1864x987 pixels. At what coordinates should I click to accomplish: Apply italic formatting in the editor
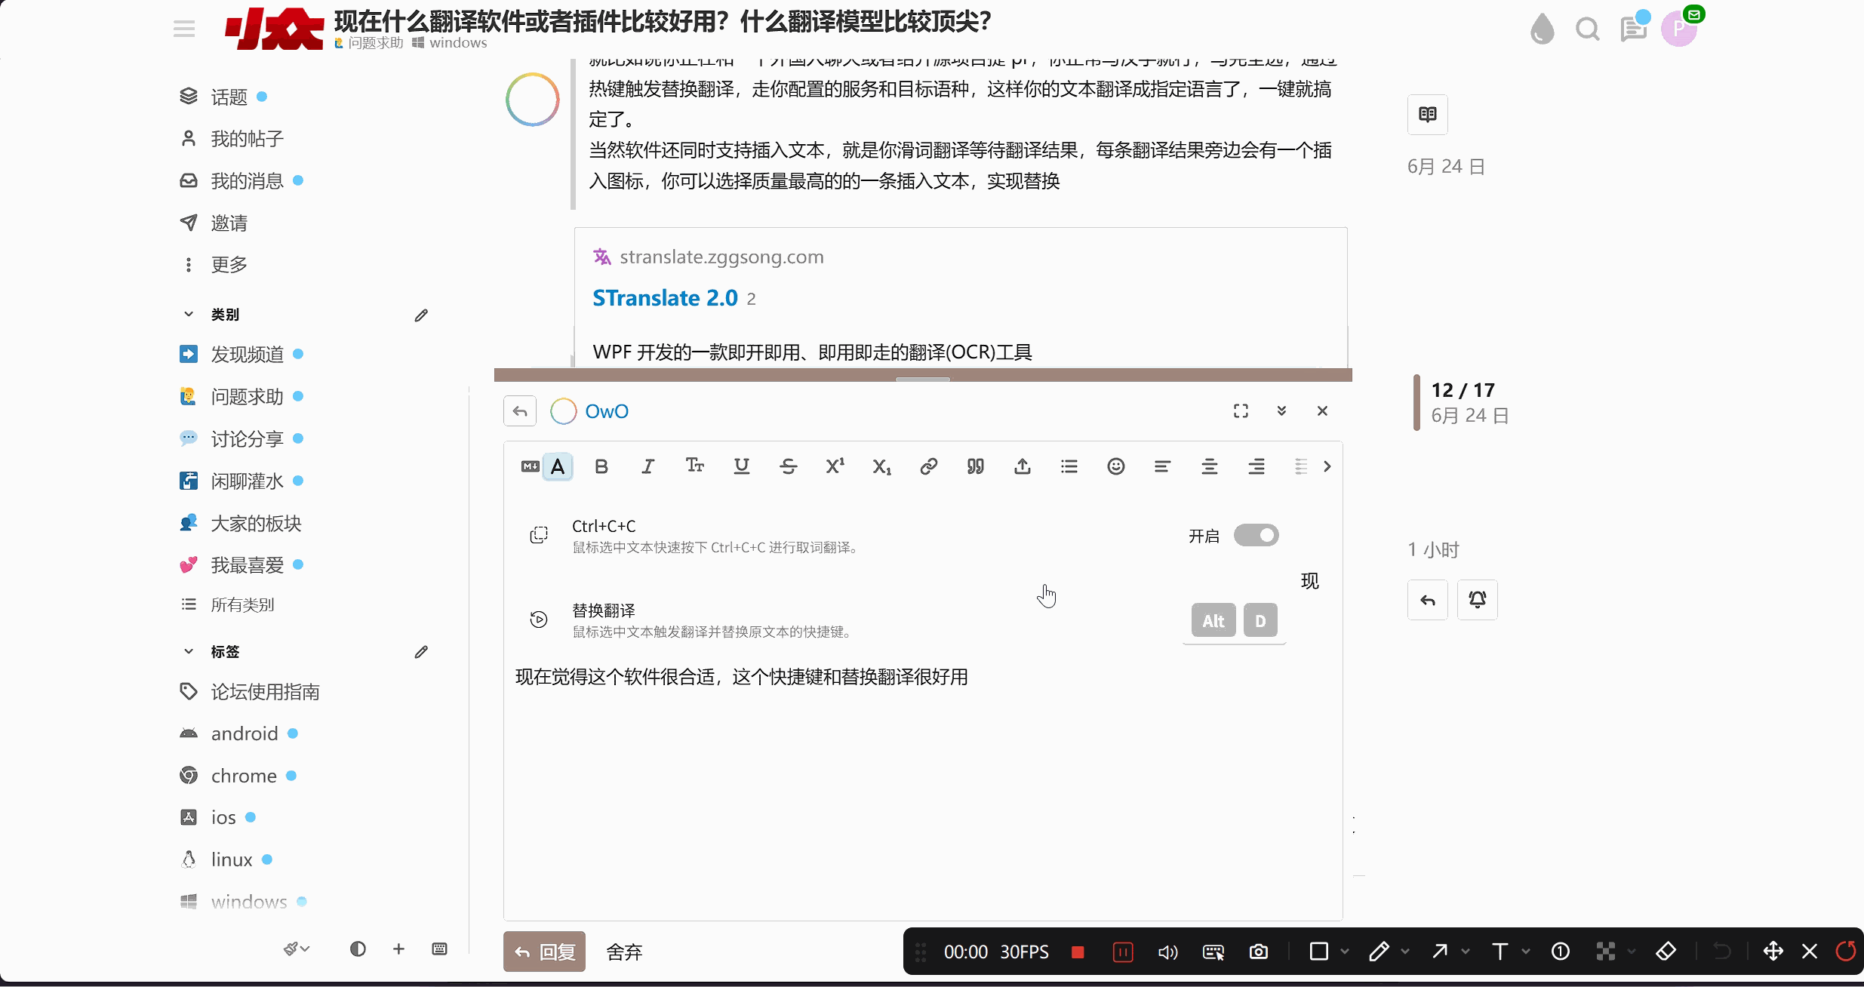pyautogui.click(x=647, y=466)
